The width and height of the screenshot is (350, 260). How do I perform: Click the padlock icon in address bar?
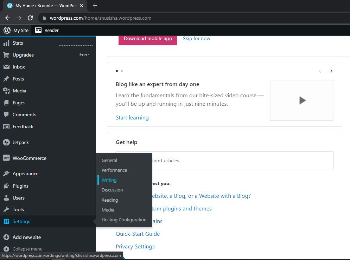44,18
